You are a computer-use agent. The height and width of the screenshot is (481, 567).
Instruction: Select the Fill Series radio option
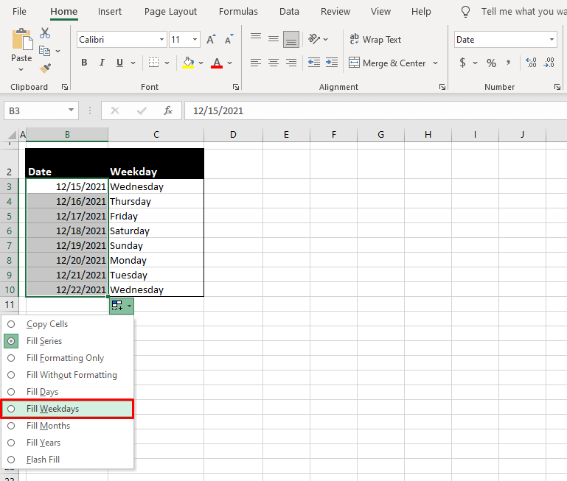[68, 341]
